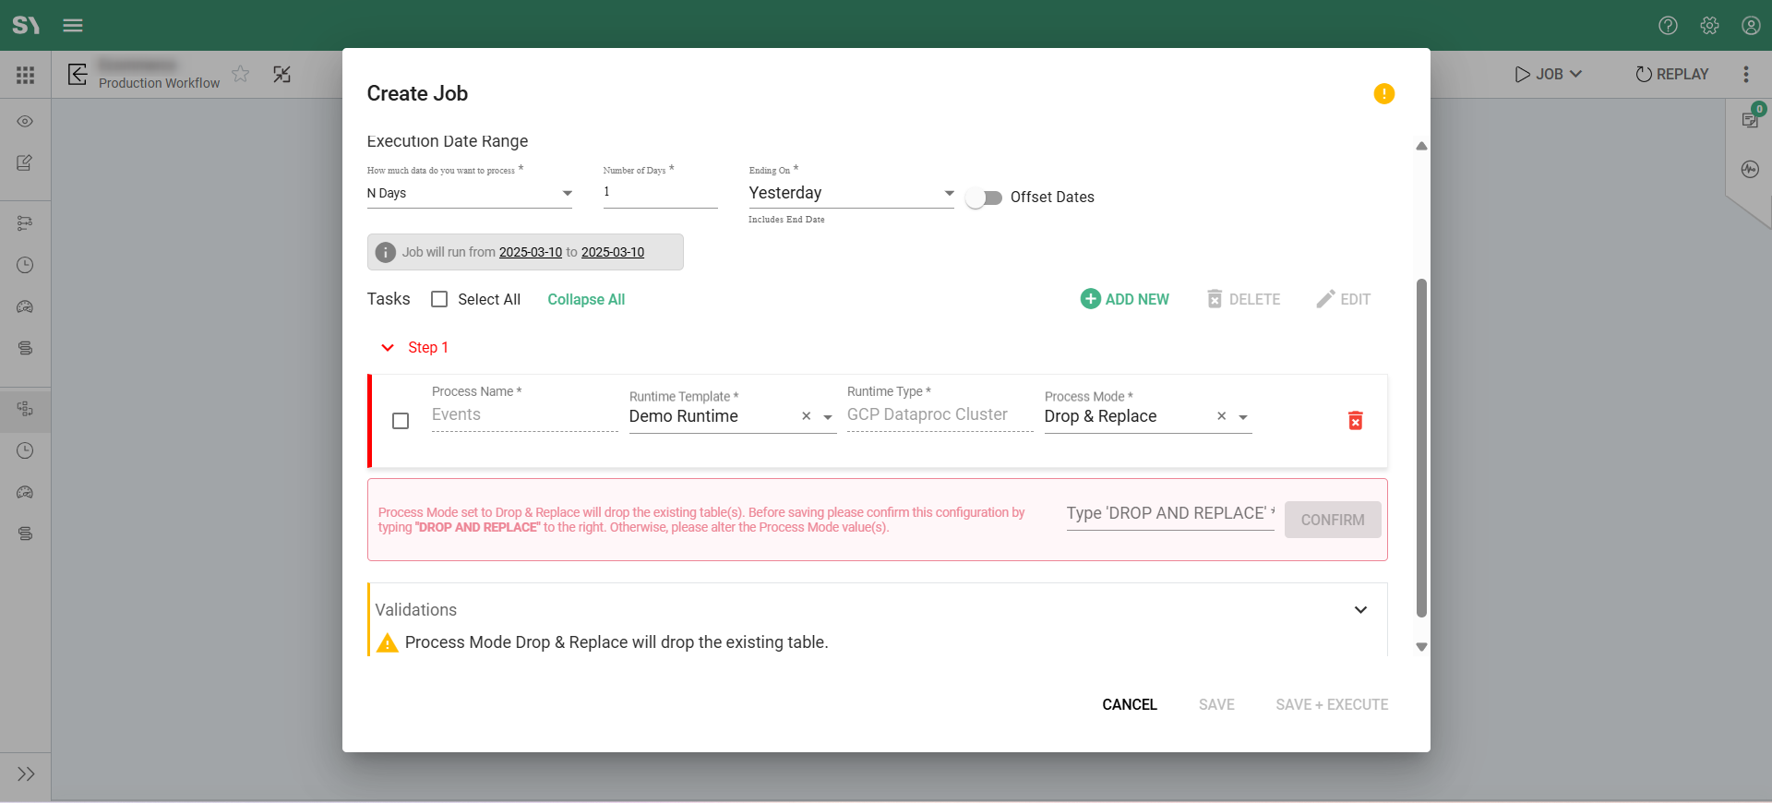Image resolution: width=1772 pixels, height=803 pixels.
Task: Click the Type 'DROP AND REPLACE' input field
Action: tap(1169, 514)
